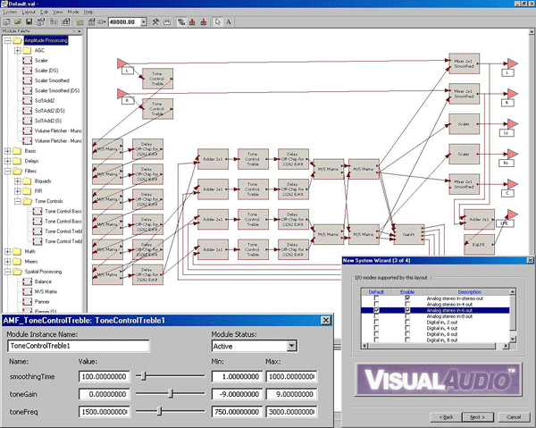Image resolution: width=536 pixels, height=428 pixels.
Task: Click the open file folder toolbar icon
Action: (x=18, y=22)
